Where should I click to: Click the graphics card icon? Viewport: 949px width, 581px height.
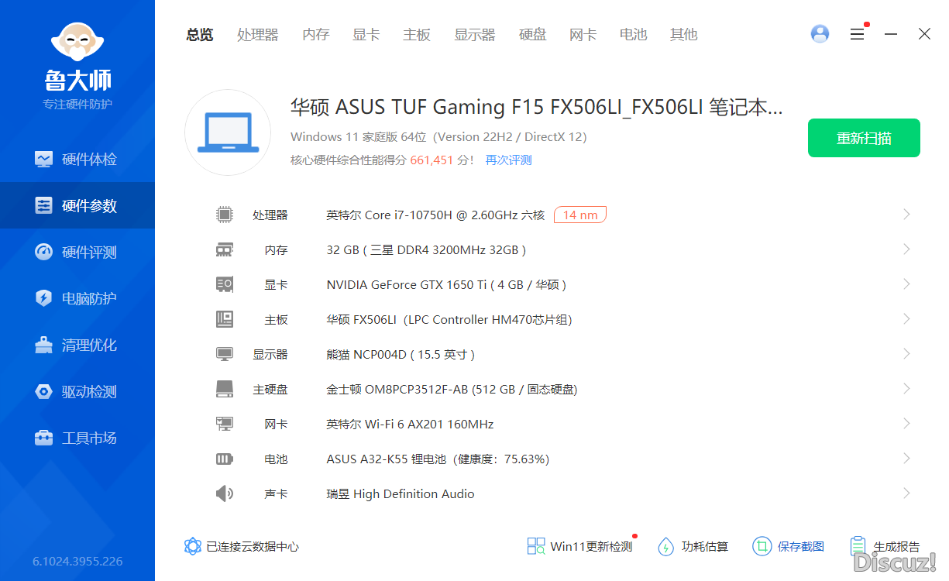tap(225, 284)
